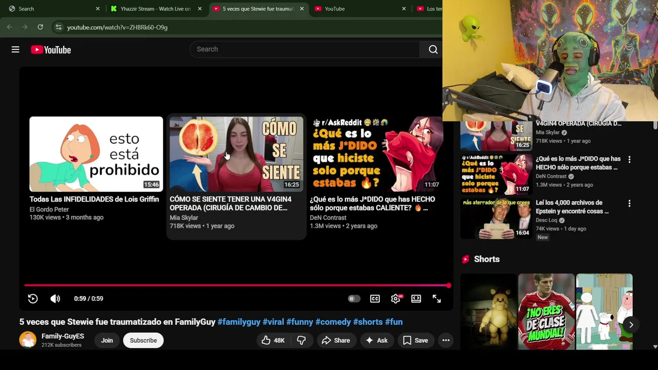The image size is (658, 370).
Task: Open CÓMO SE SIENTE endscreen video thumbnail
Action: coord(236,154)
